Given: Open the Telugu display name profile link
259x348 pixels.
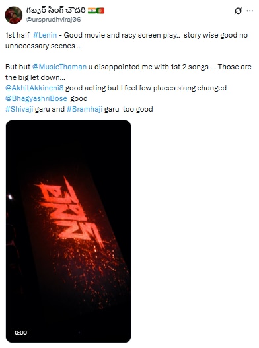Looking at the screenshot, I should click(55, 11).
